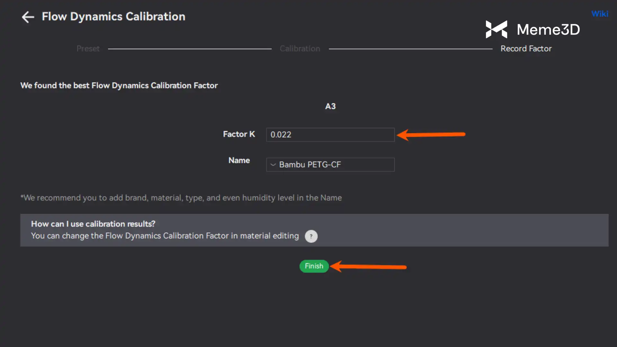Click the Name recommendation note text

181,198
